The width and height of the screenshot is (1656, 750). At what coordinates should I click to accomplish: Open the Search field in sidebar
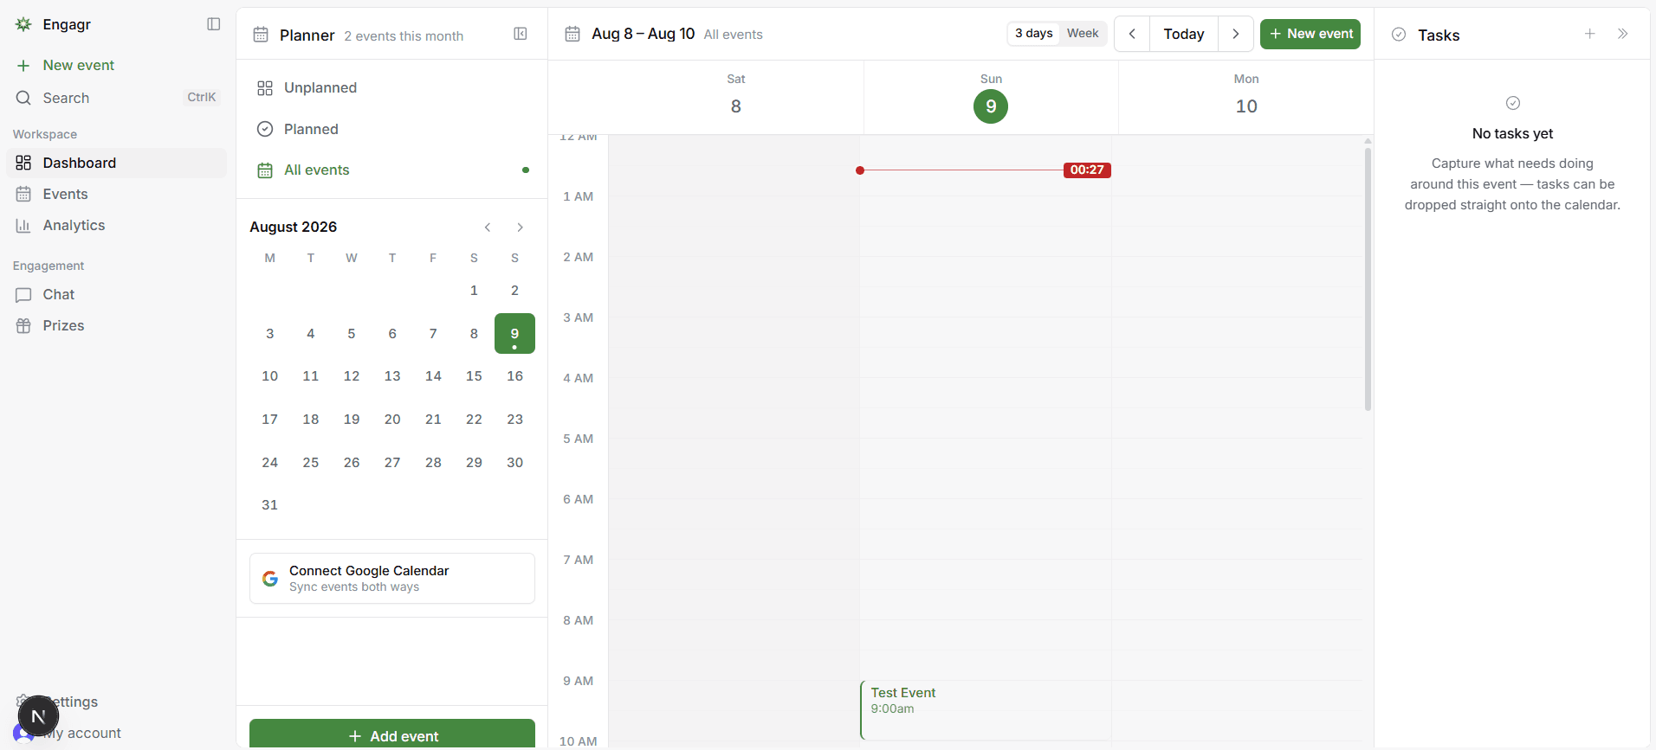(x=116, y=98)
